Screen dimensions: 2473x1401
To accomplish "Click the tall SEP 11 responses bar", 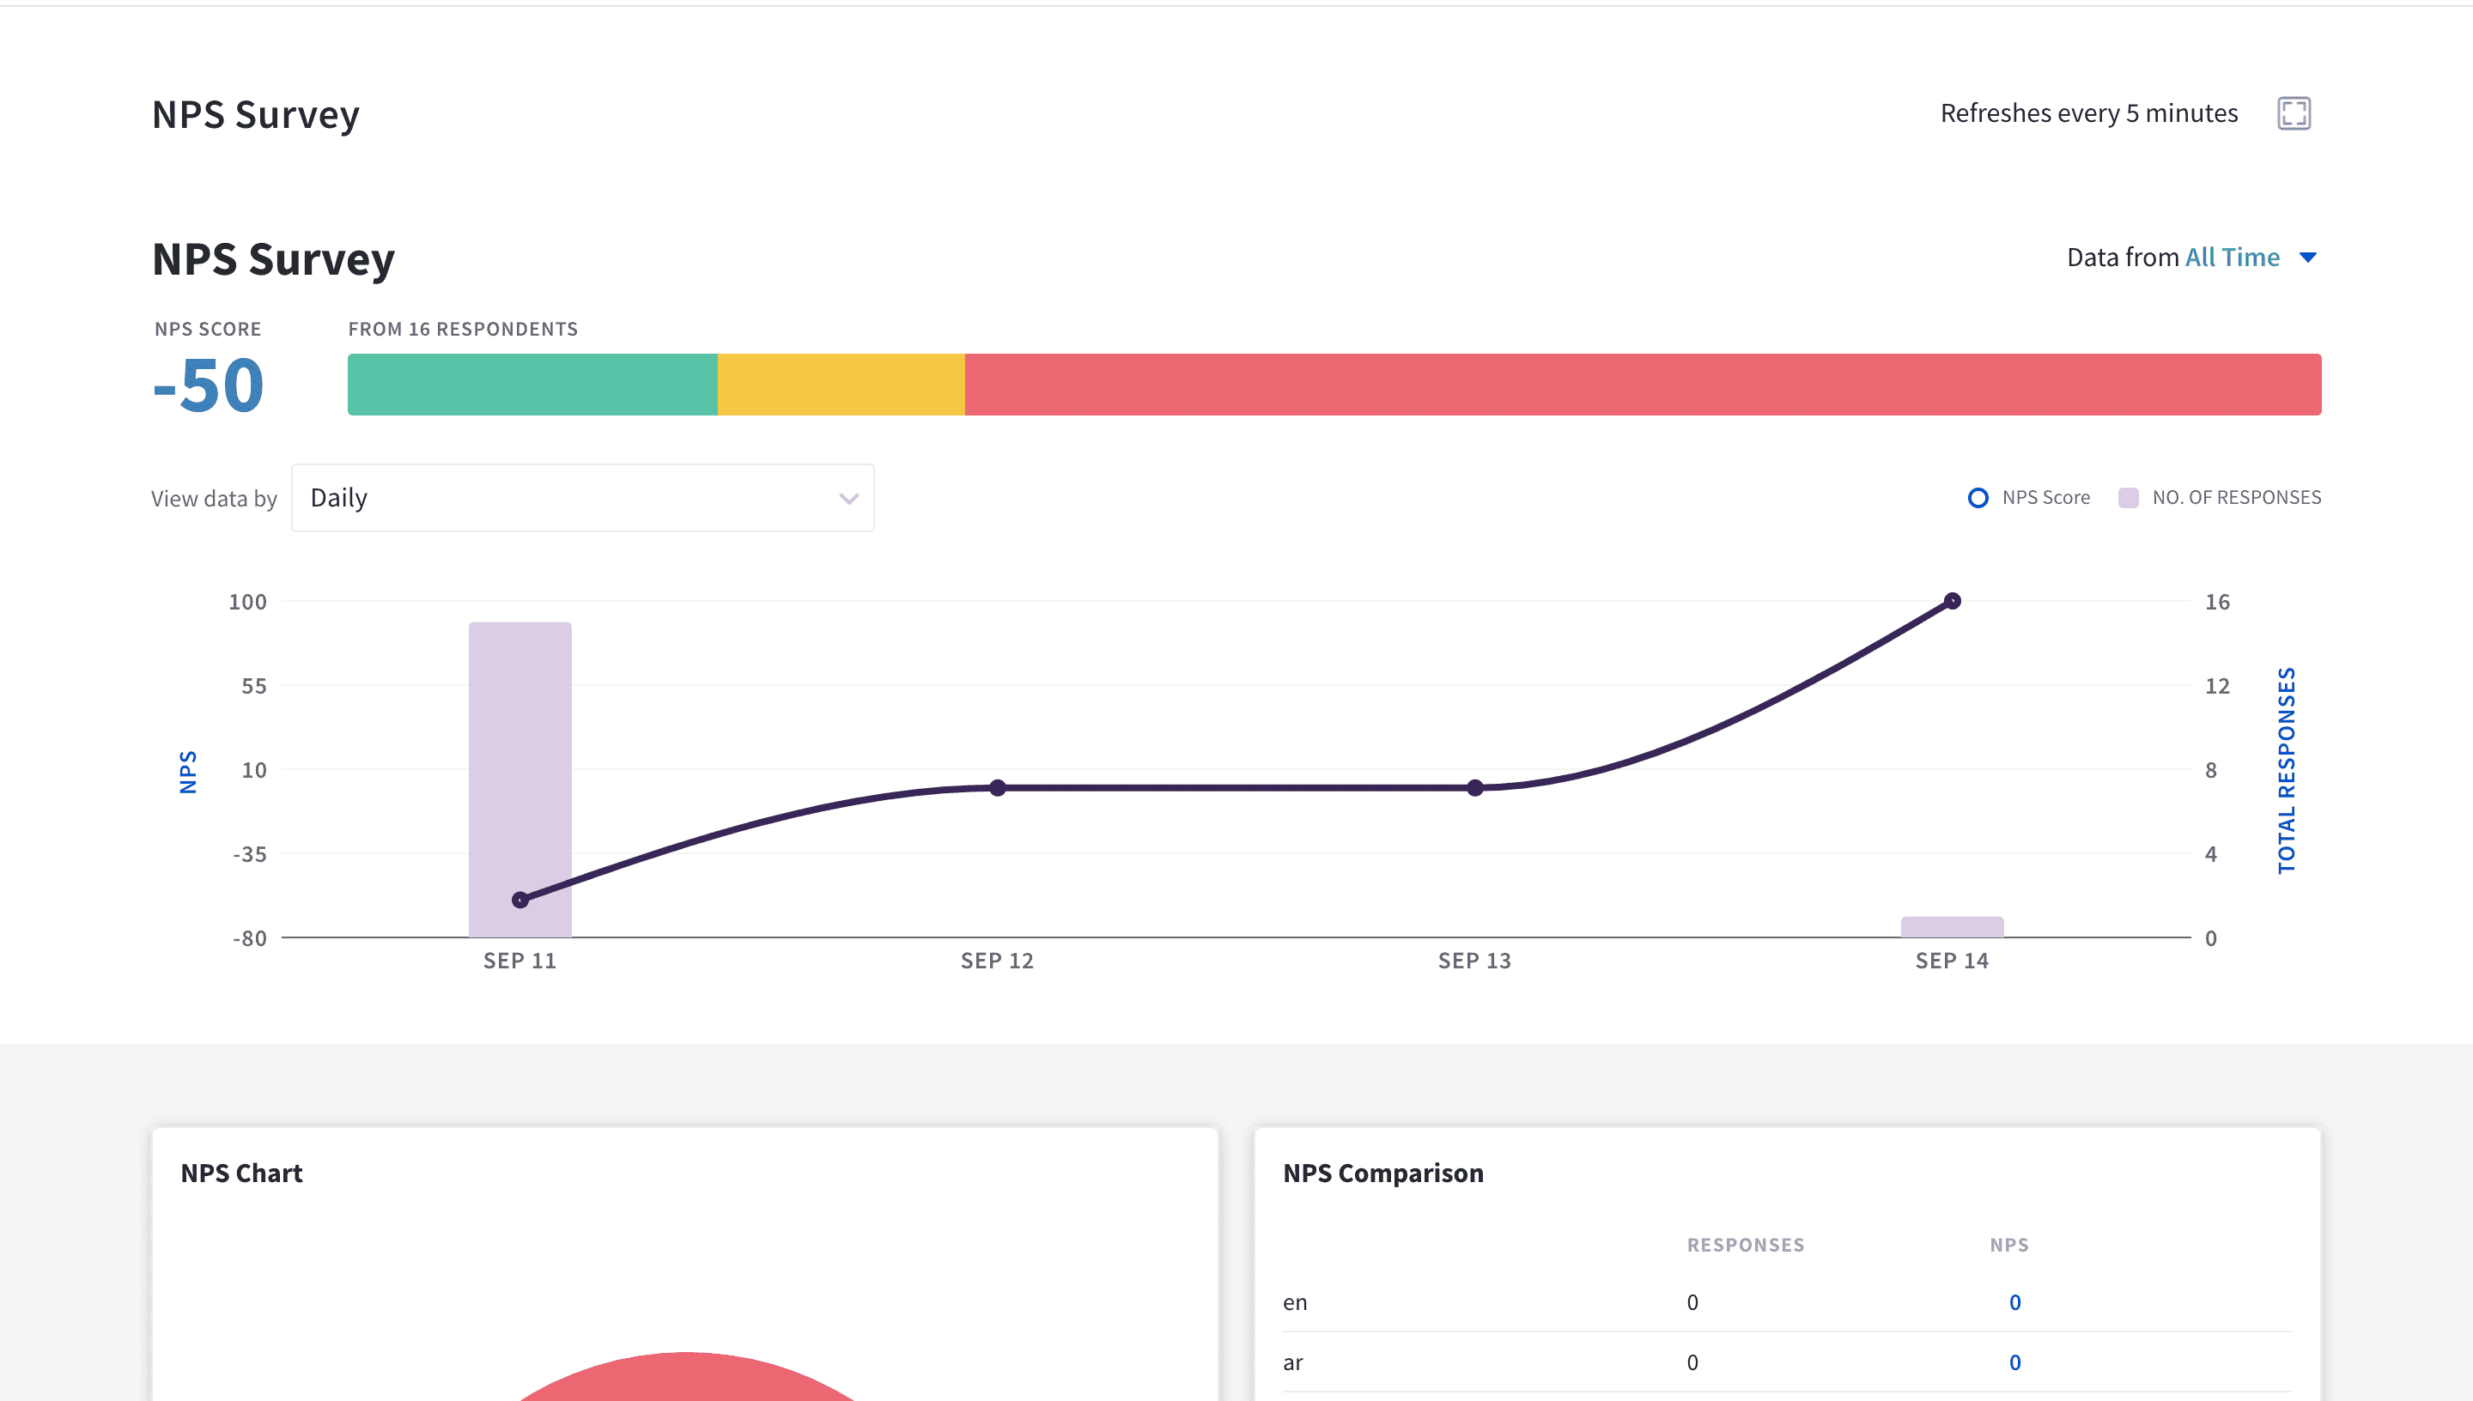I will tap(520, 731).
